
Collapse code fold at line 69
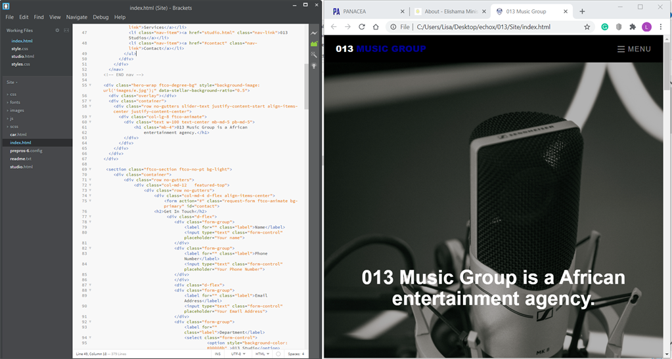pyautogui.click(x=90, y=169)
